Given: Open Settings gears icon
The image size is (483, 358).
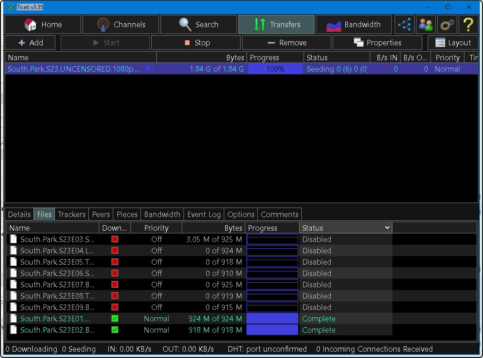Looking at the screenshot, I should (447, 24).
